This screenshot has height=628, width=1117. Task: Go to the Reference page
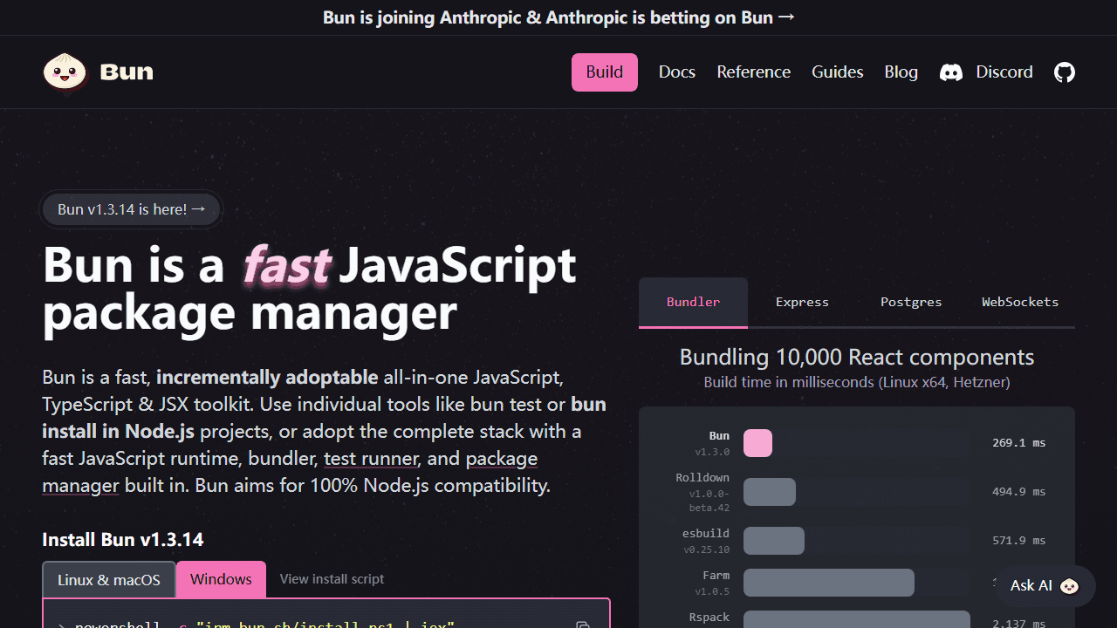[754, 72]
